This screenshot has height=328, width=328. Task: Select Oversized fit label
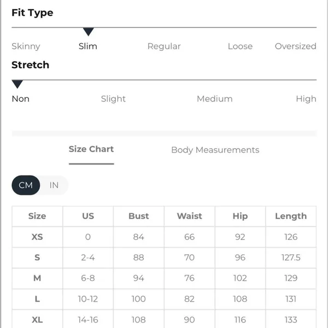pos(295,46)
